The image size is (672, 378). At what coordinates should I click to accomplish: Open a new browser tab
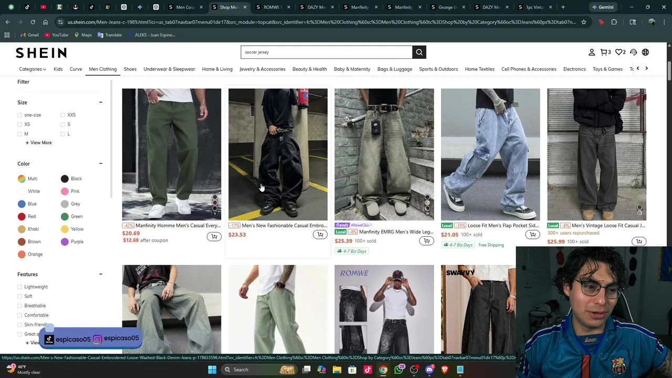point(563,7)
